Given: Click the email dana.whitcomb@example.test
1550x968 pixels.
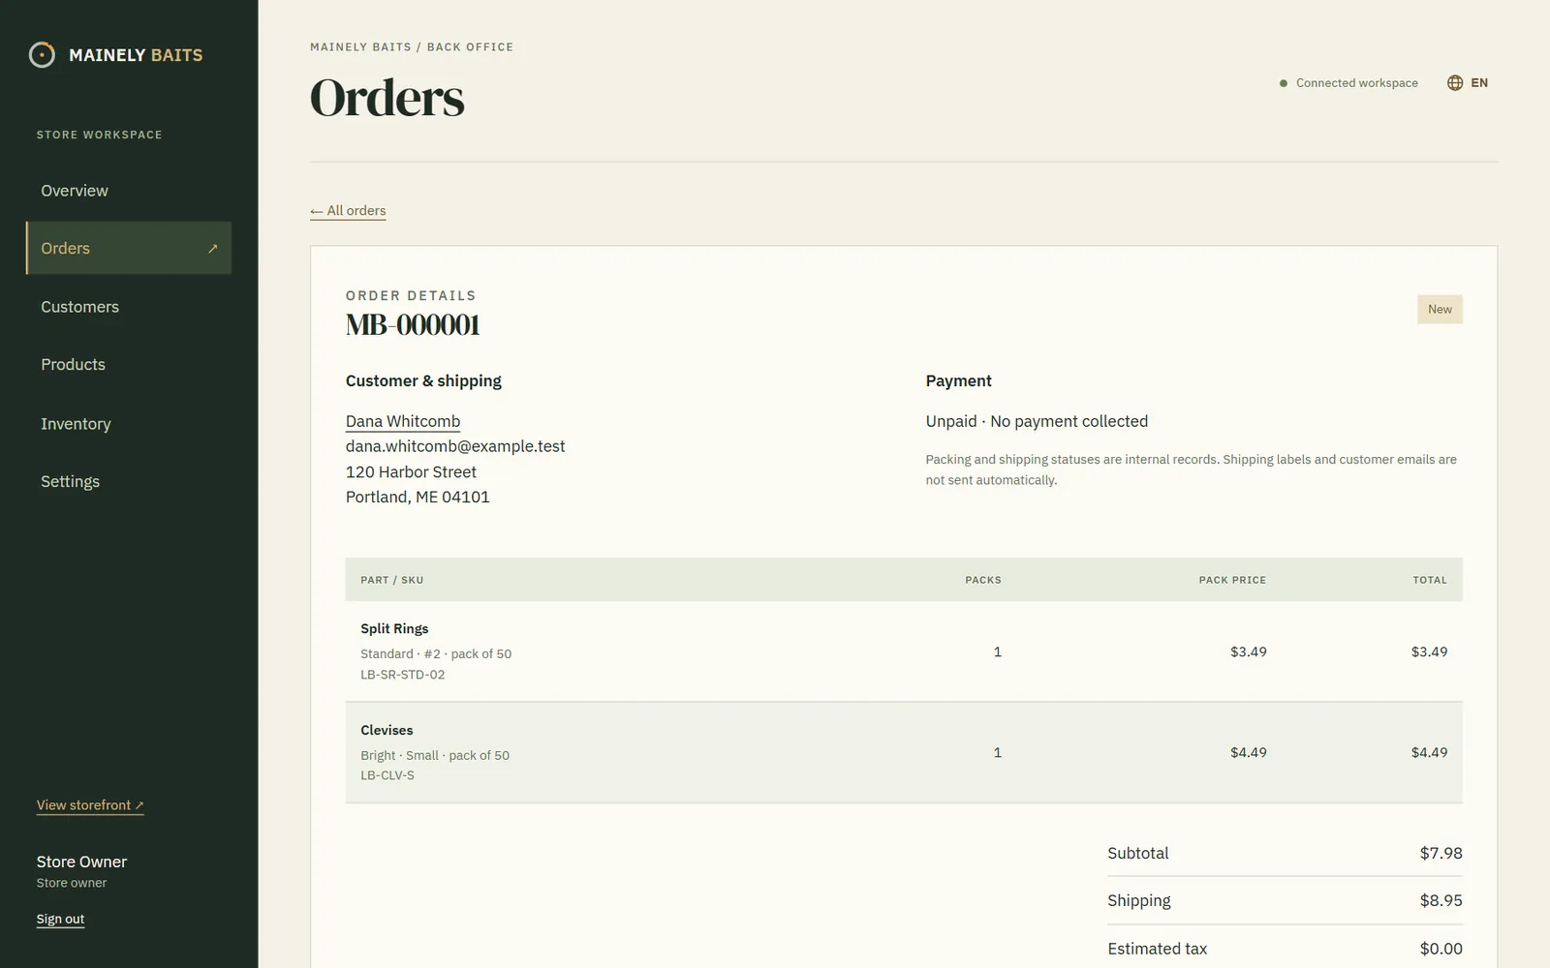Looking at the screenshot, I should point(455,446).
